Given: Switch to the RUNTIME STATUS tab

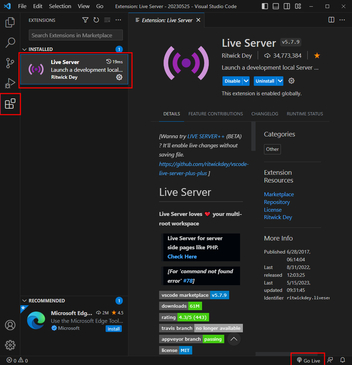Looking at the screenshot, I should 305,114.
